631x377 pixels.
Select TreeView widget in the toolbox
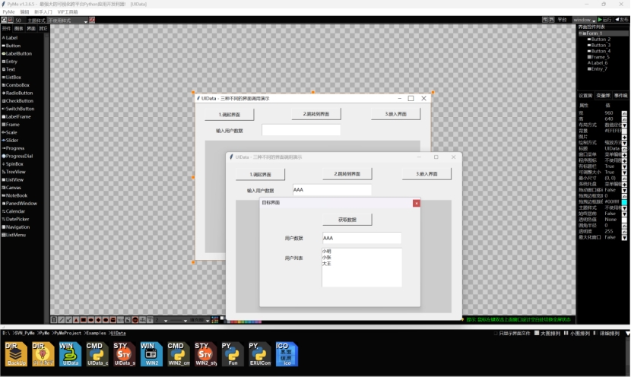click(x=14, y=172)
